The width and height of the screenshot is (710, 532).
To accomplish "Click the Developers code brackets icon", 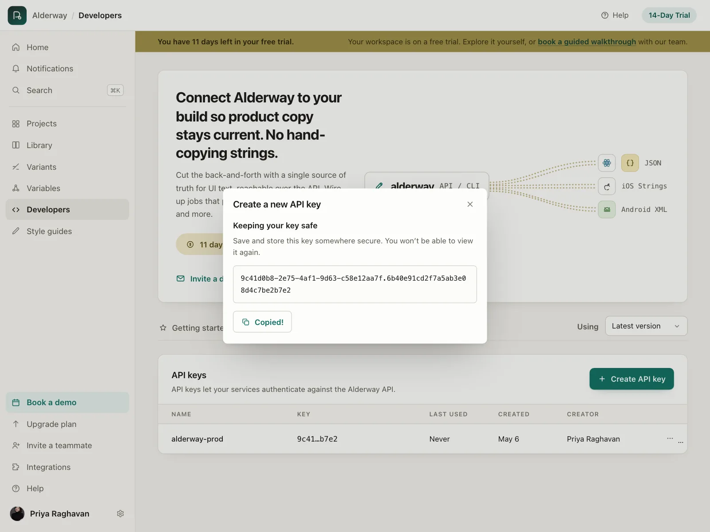I will [x=16, y=210].
